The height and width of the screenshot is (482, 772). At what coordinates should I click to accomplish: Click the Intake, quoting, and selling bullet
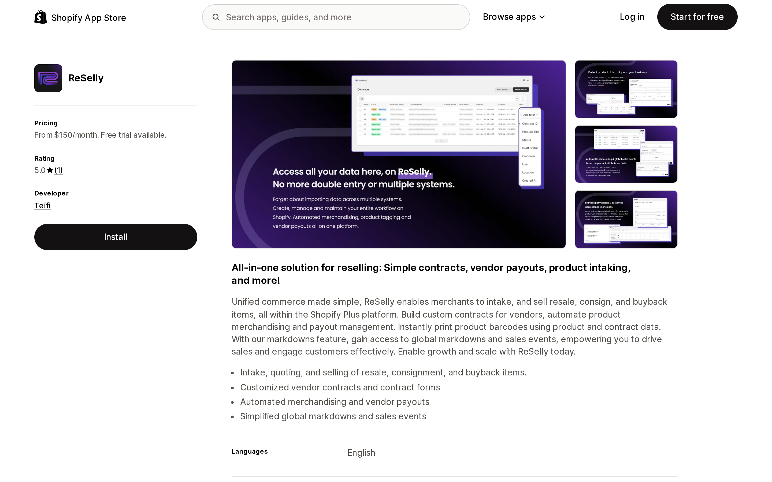383,373
